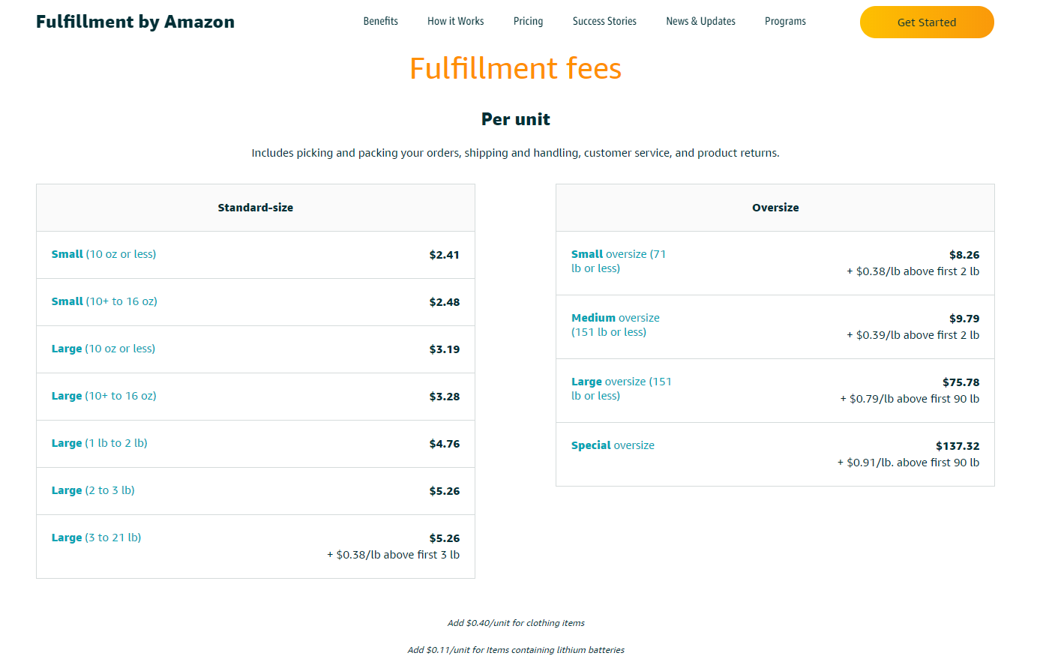Open the Benefits nav item

(x=381, y=21)
